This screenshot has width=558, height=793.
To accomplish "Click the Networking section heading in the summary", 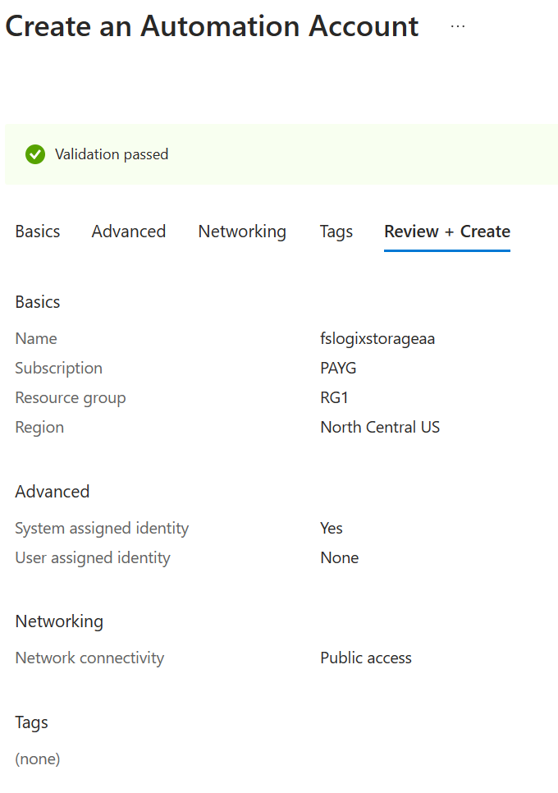I will 59,621.
